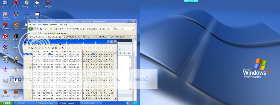Screen dimensions: 280x105
Task: Open the Bookmarks menu in Firefox
Action: click(x=53, y=25)
